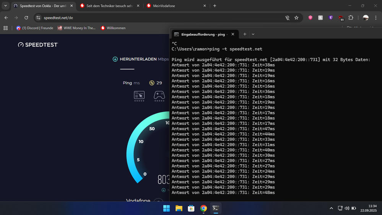Open the pink shield U extension
The width and height of the screenshot is (382, 215).
tap(310, 18)
